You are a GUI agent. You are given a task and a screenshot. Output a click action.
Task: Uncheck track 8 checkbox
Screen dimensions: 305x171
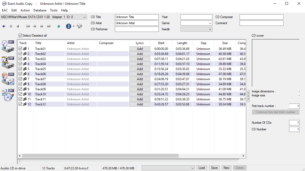point(20,84)
